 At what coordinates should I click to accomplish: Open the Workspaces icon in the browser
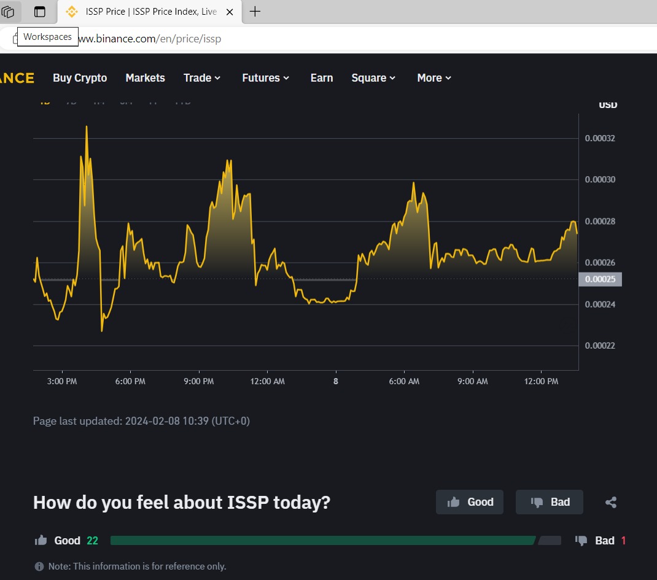point(7,12)
